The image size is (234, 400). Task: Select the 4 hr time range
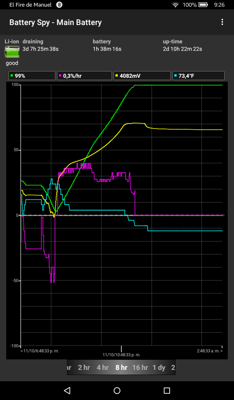[103, 368]
